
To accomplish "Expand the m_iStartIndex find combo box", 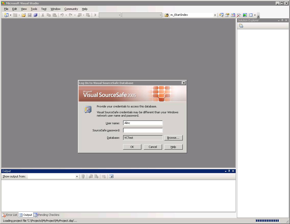I will (215, 15).
